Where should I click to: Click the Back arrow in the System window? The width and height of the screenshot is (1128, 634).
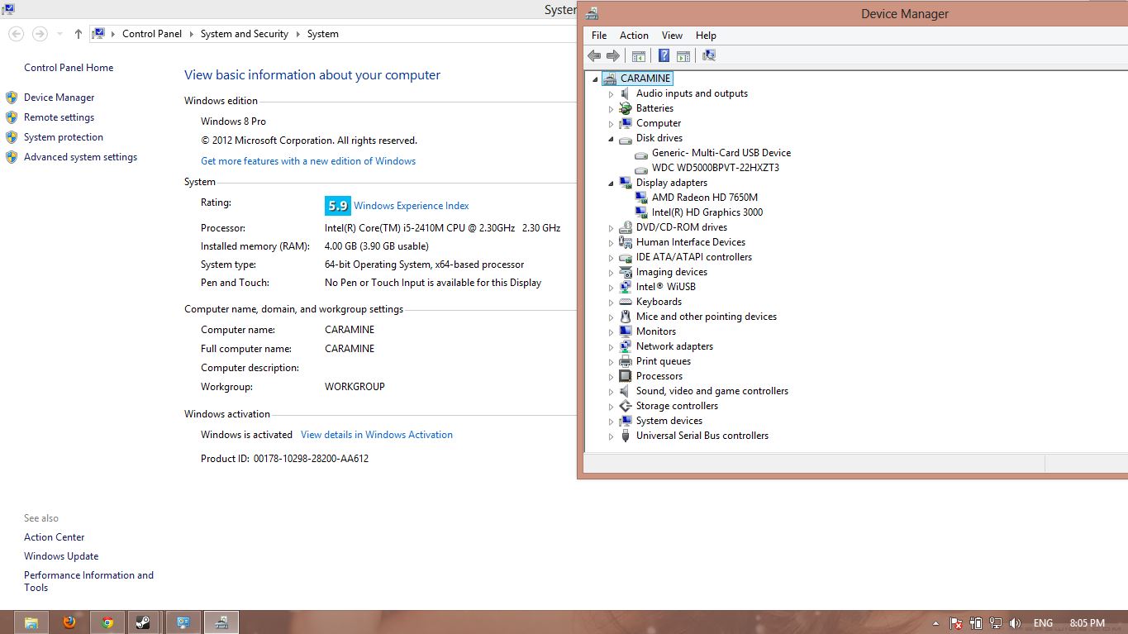(17, 34)
